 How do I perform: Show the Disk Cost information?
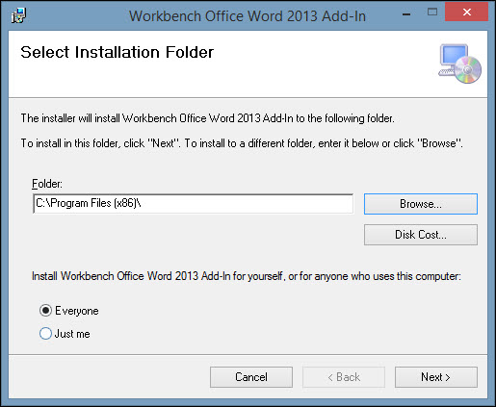[421, 235]
